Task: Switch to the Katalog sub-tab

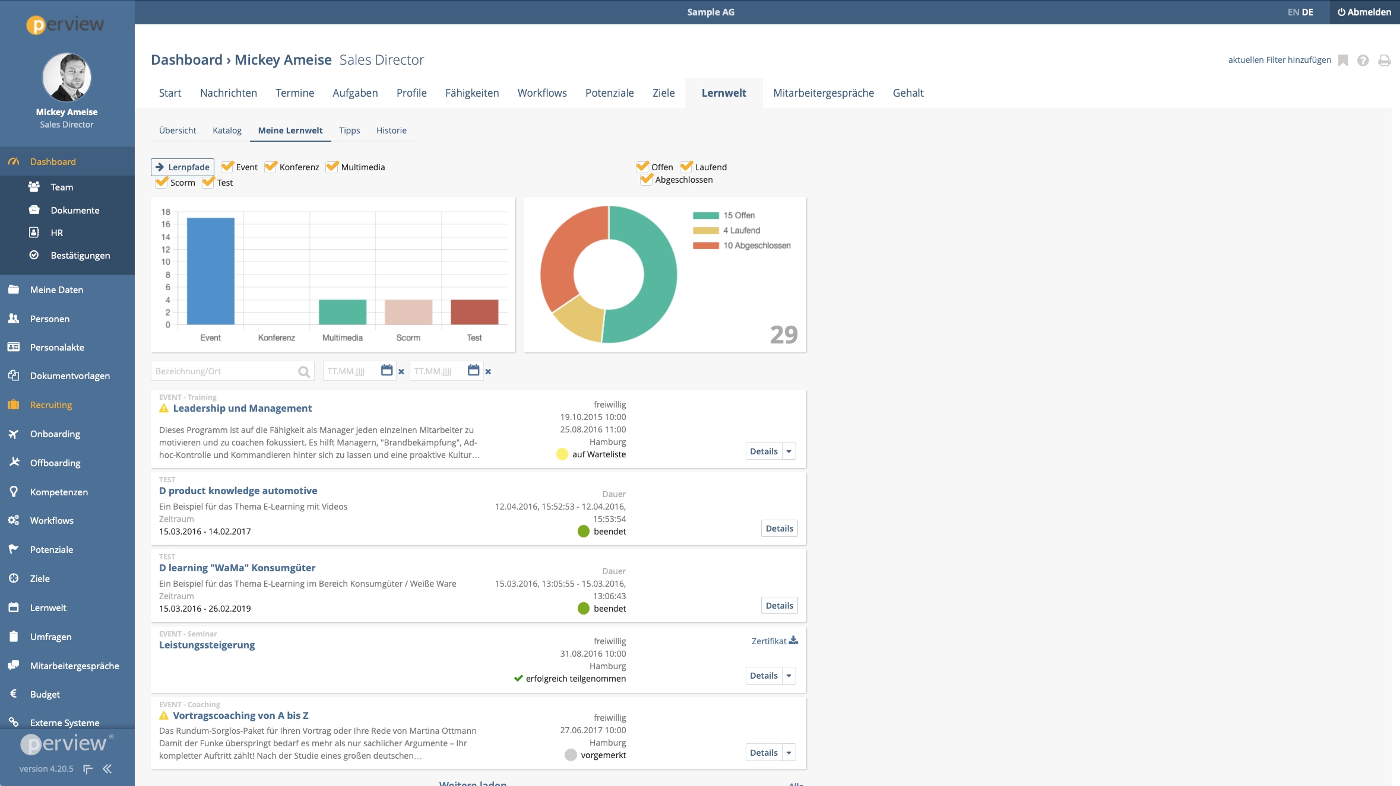Action: click(x=227, y=131)
